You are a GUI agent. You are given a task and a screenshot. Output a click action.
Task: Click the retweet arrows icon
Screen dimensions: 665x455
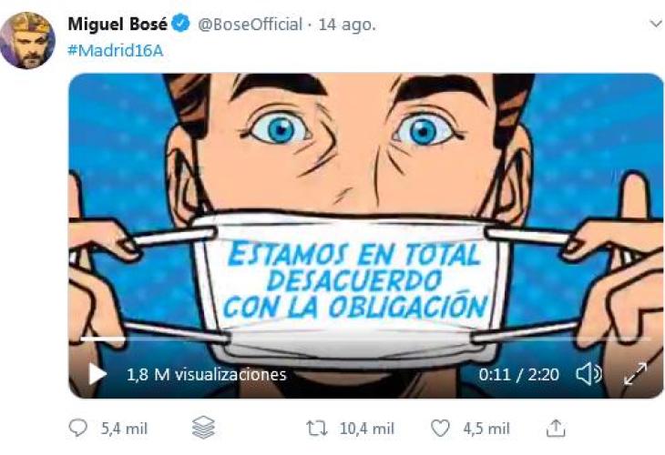[317, 429]
